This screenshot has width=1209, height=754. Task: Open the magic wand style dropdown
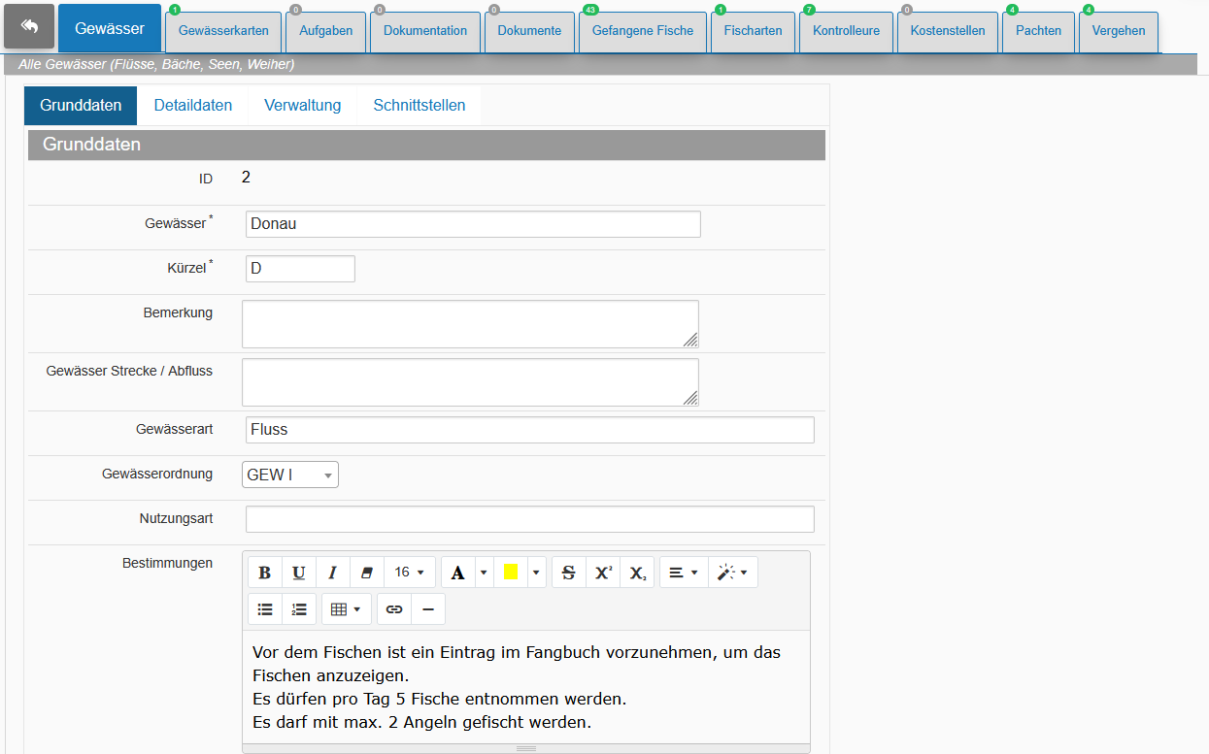(x=733, y=573)
